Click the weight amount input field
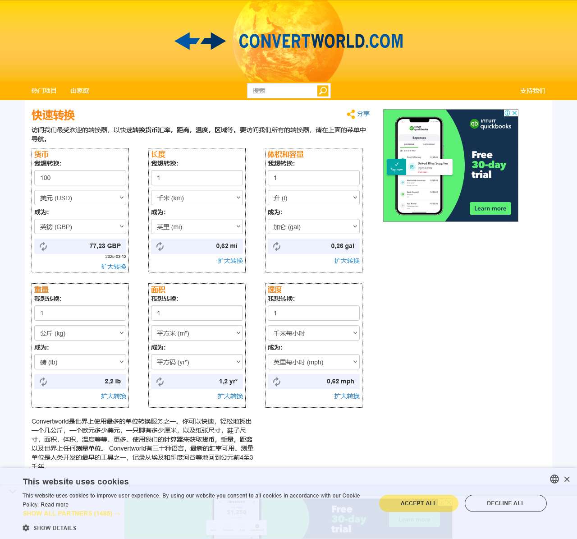Image resolution: width=577 pixels, height=539 pixels. pyautogui.click(x=80, y=313)
